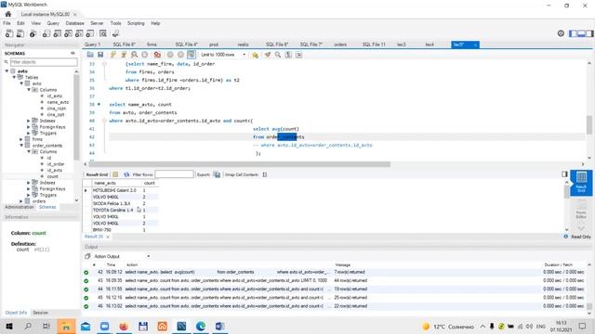
Task: Open the blue Result Grid side panel button
Action: [581, 183]
